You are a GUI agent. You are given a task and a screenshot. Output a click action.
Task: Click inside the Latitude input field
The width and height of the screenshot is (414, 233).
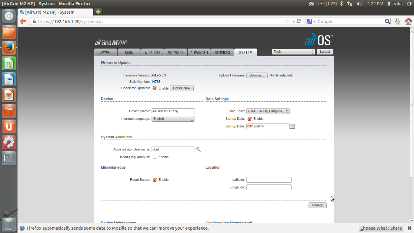(269, 180)
